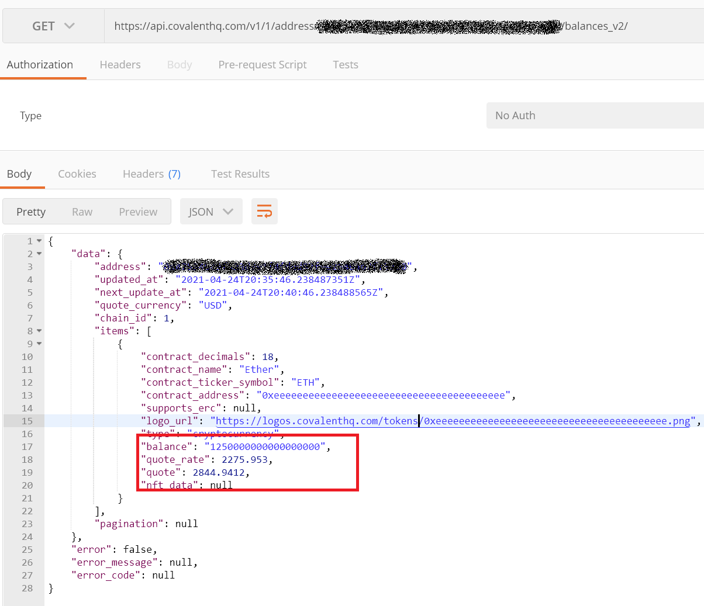Click the "supports_erc": null line

pyautogui.click(x=201, y=408)
